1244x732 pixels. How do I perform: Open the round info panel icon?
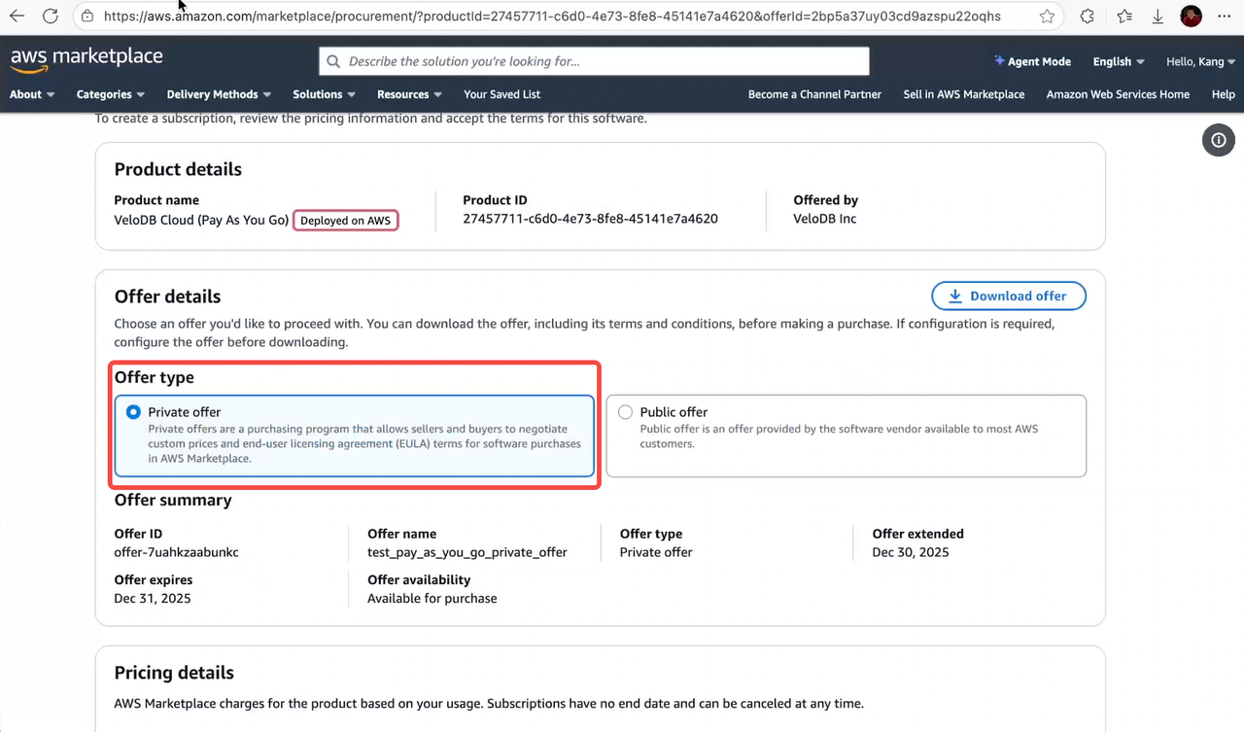[1219, 140]
